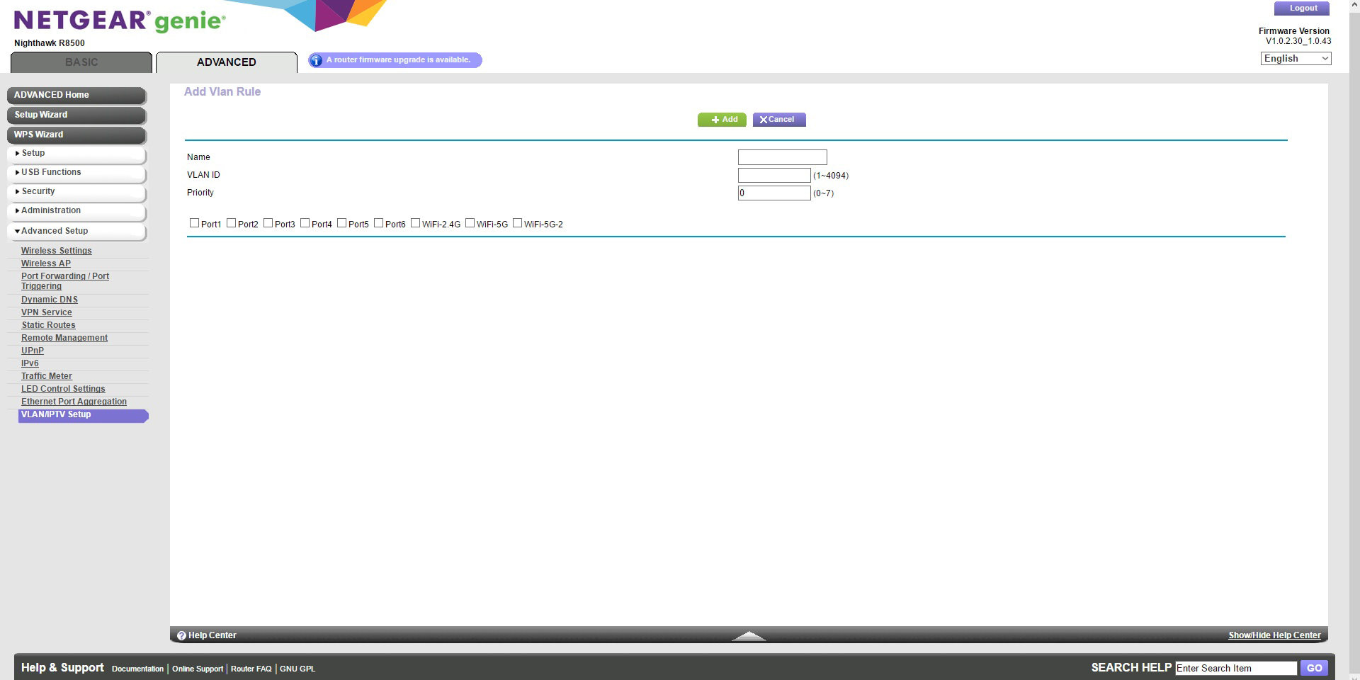Click the firmware upgrade available notice
The height and width of the screenshot is (680, 1360).
point(395,60)
